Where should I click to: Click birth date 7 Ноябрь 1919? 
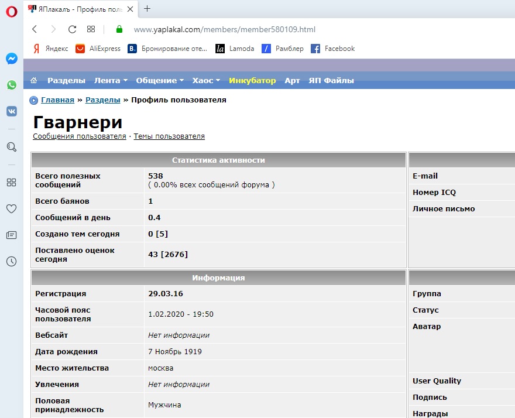(x=175, y=352)
